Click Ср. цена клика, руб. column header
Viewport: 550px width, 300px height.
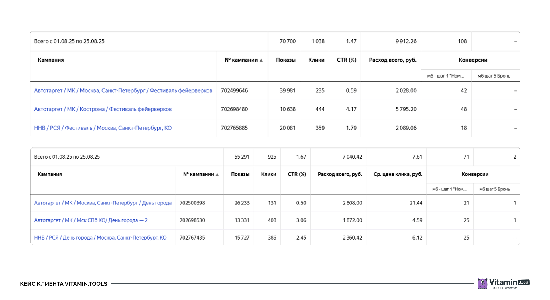(x=398, y=174)
